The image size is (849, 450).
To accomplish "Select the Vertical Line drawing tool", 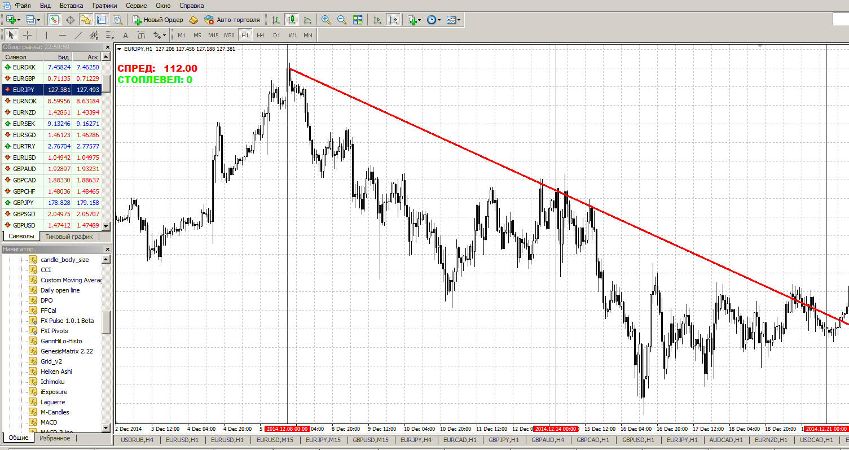I will pyautogui.click(x=46, y=35).
